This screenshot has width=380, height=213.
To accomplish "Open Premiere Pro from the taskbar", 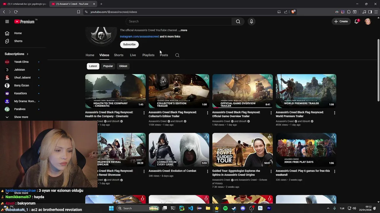I will pyautogui.click(x=269, y=208).
